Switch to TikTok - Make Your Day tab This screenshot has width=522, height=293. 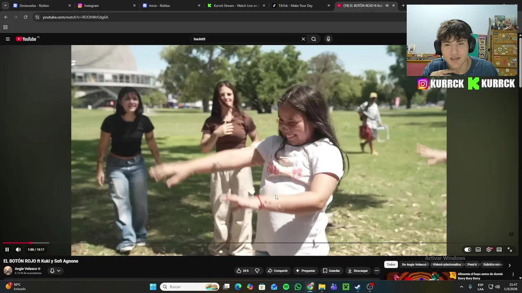tap(301, 6)
